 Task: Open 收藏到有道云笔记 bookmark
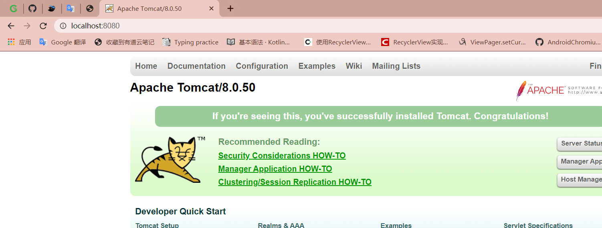click(124, 42)
